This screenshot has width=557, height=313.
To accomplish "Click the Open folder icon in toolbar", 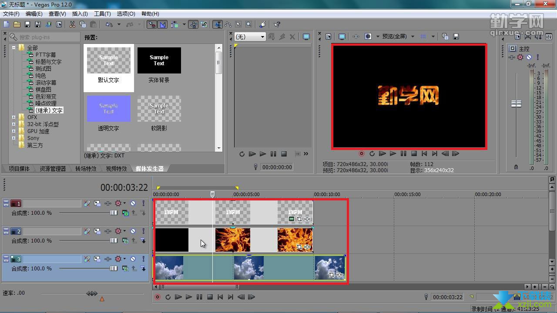I will [17, 25].
